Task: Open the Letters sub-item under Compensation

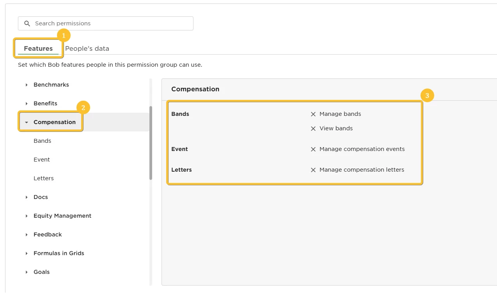Action: tap(44, 178)
